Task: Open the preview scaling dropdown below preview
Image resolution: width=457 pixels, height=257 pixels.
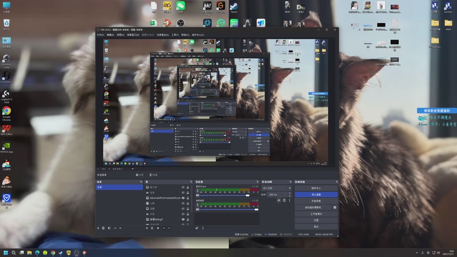Action: (123, 168)
